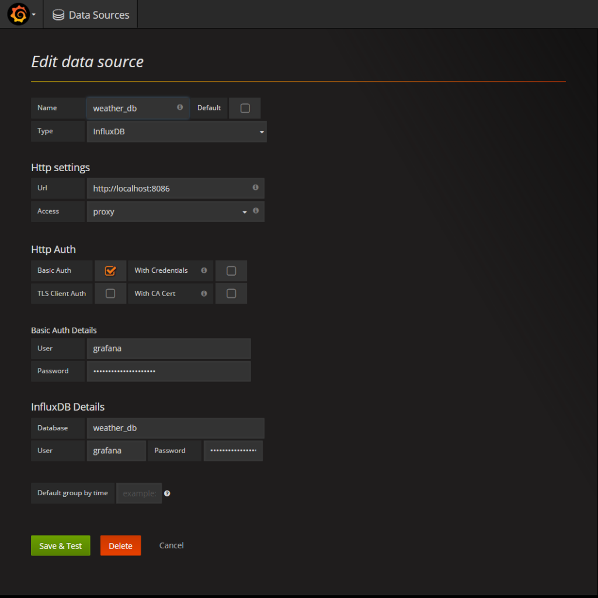Click the With CA Cert info icon
Image resolution: width=598 pixels, height=598 pixels.
pyautogui.click(x=204, y=294)
